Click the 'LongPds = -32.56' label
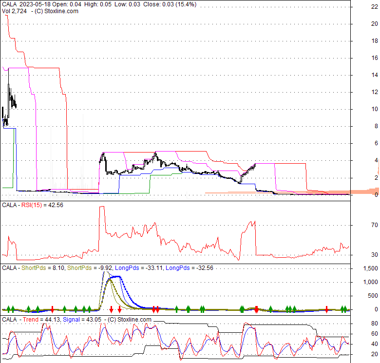Image resolution: width=380 pixels, height=363 pixels. coord(190,268)
